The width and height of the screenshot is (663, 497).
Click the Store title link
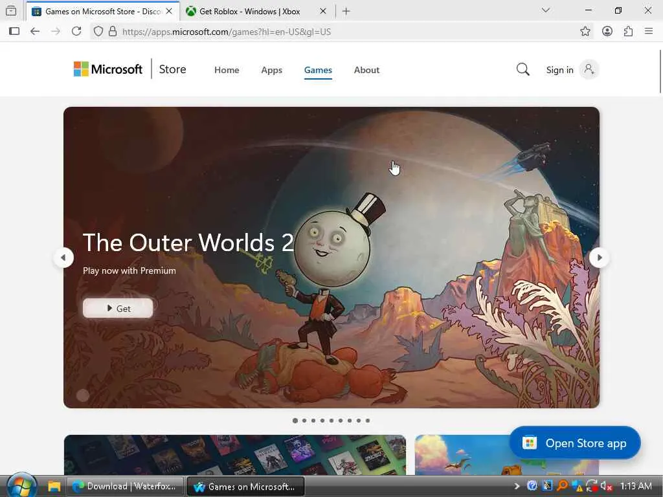click(172, 69)
